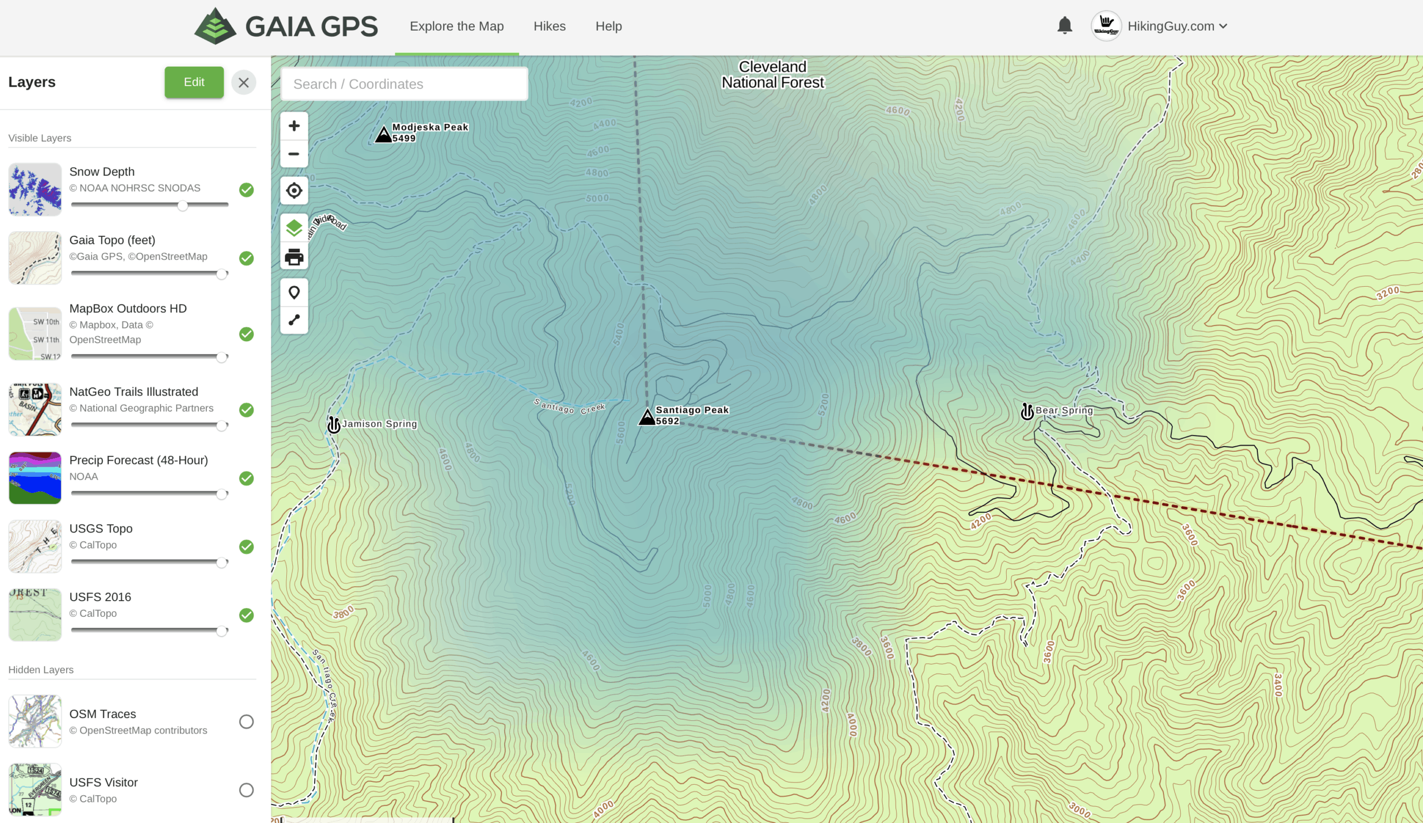Screen dimensions: 1423x823
Task: Uncheck the Snow Depth layer
Action: tap(246, 189)
